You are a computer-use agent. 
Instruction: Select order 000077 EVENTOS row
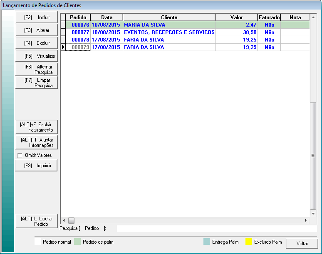pos(169,32)
